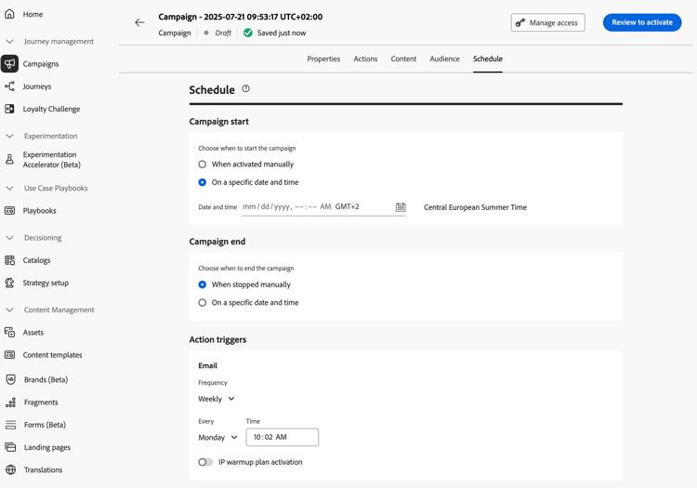Collapse the Journey management section
This screenshot has height=488, width=697.
pyautogui.click(x=10, y=42)
